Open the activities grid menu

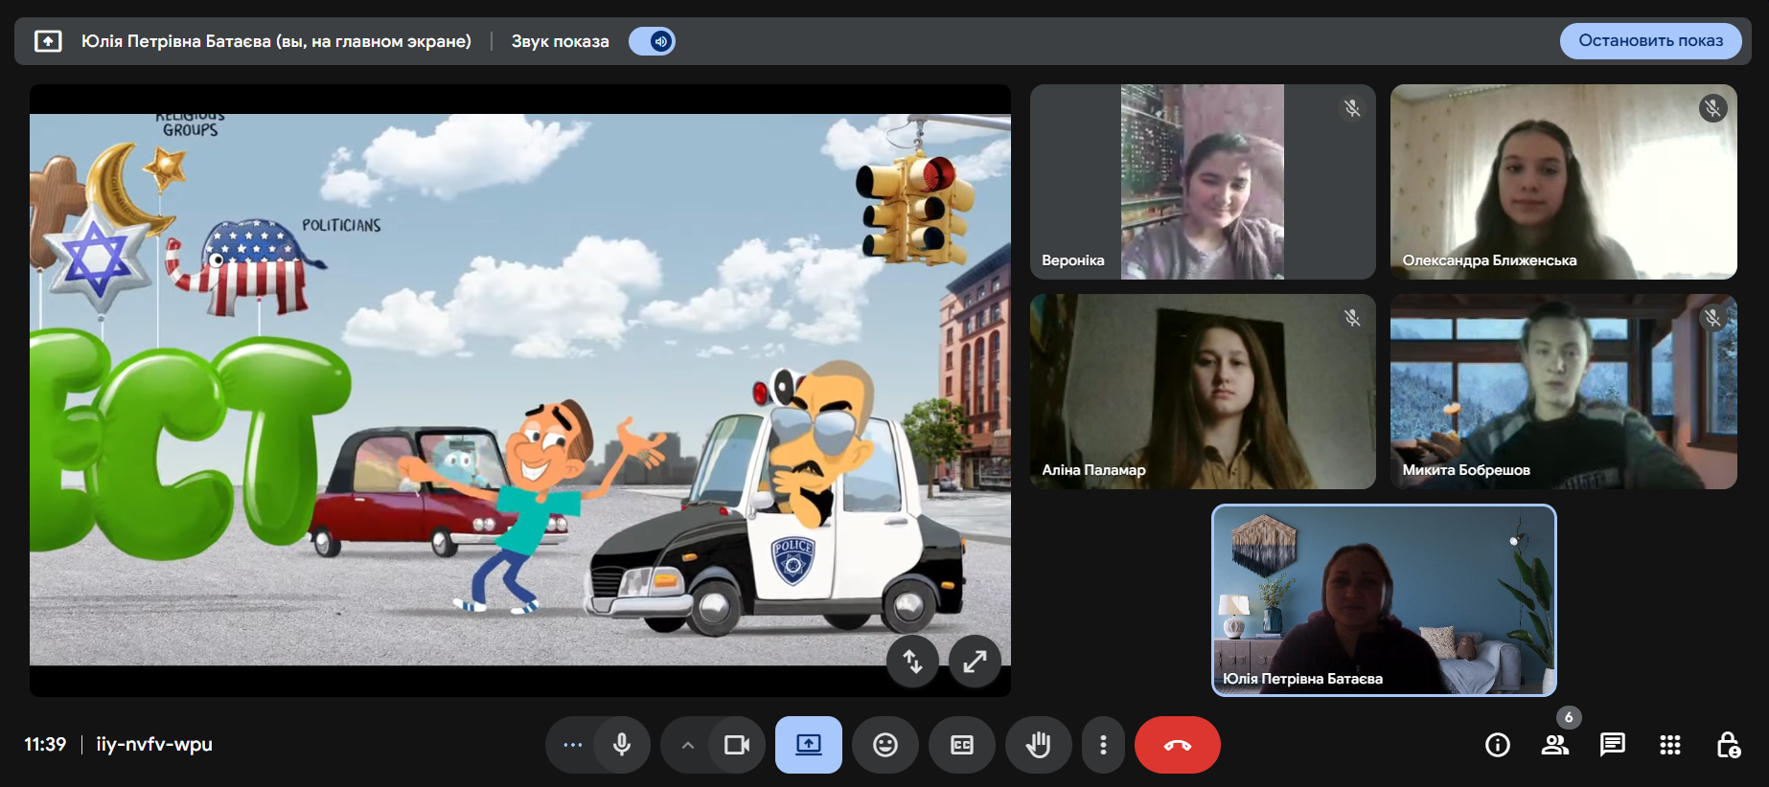1669,745
